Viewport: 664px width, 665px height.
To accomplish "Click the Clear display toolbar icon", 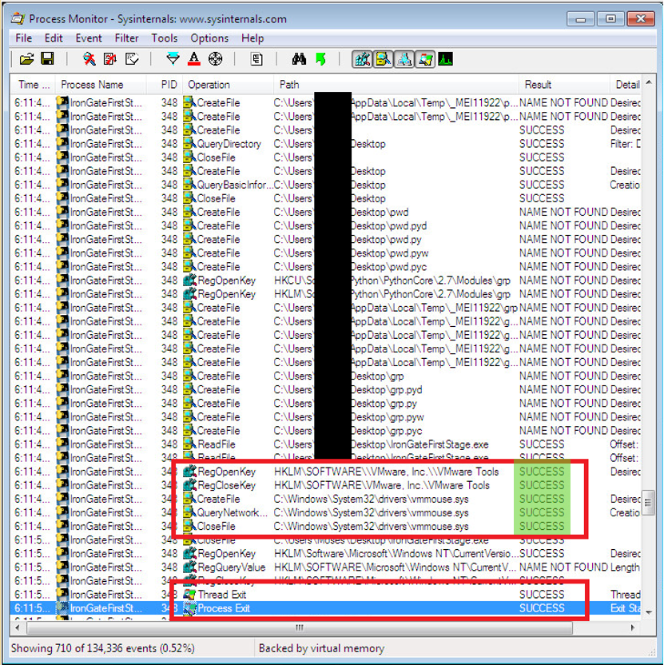I will [x=132, y=59].
